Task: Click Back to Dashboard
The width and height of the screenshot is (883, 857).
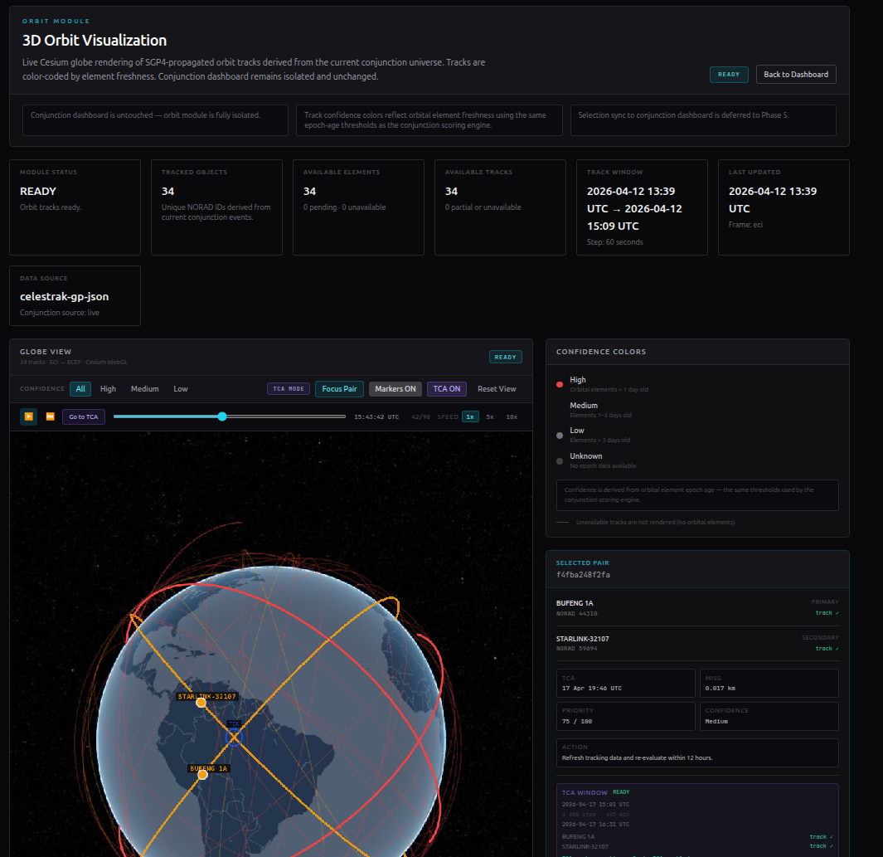Action: (796, 75)
